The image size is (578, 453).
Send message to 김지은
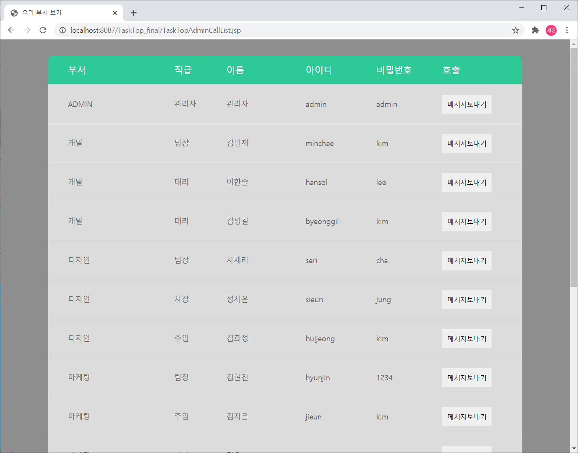467,417
